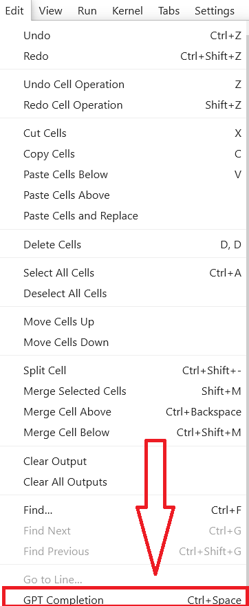The width and height of the screenshot is (249, 606).
Task: Choose Split Cell
Action: click(124, 371)
